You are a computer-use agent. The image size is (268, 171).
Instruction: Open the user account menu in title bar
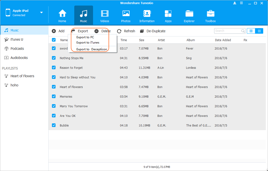[x=235, y=3]
